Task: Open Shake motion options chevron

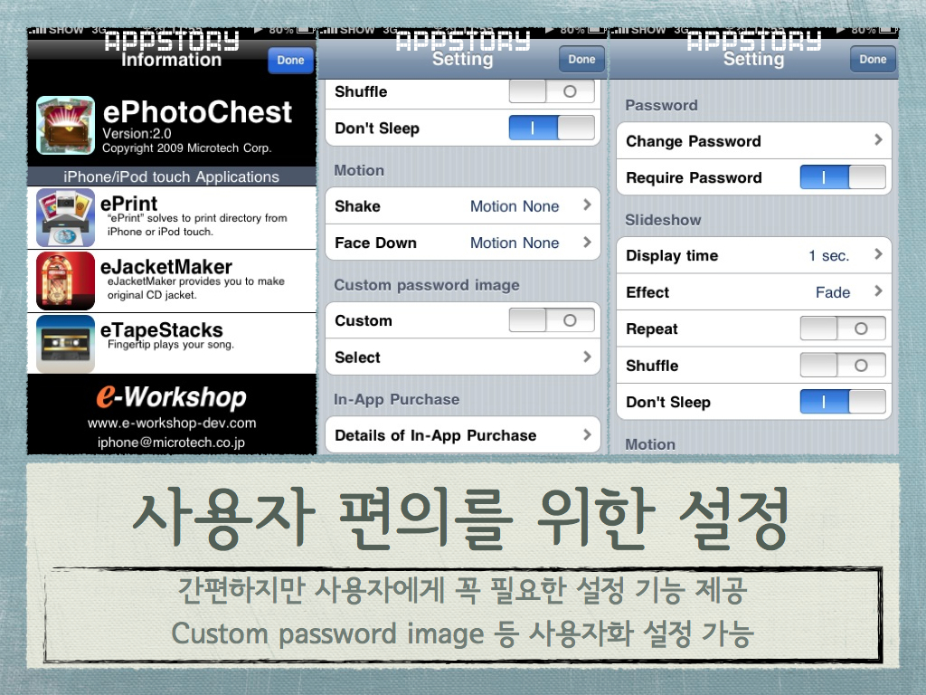Action: tap(587, 206)
